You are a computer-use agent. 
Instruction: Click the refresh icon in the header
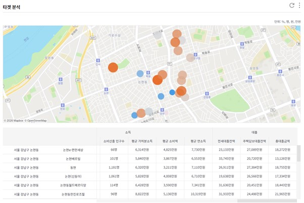(x=291, y=6)
